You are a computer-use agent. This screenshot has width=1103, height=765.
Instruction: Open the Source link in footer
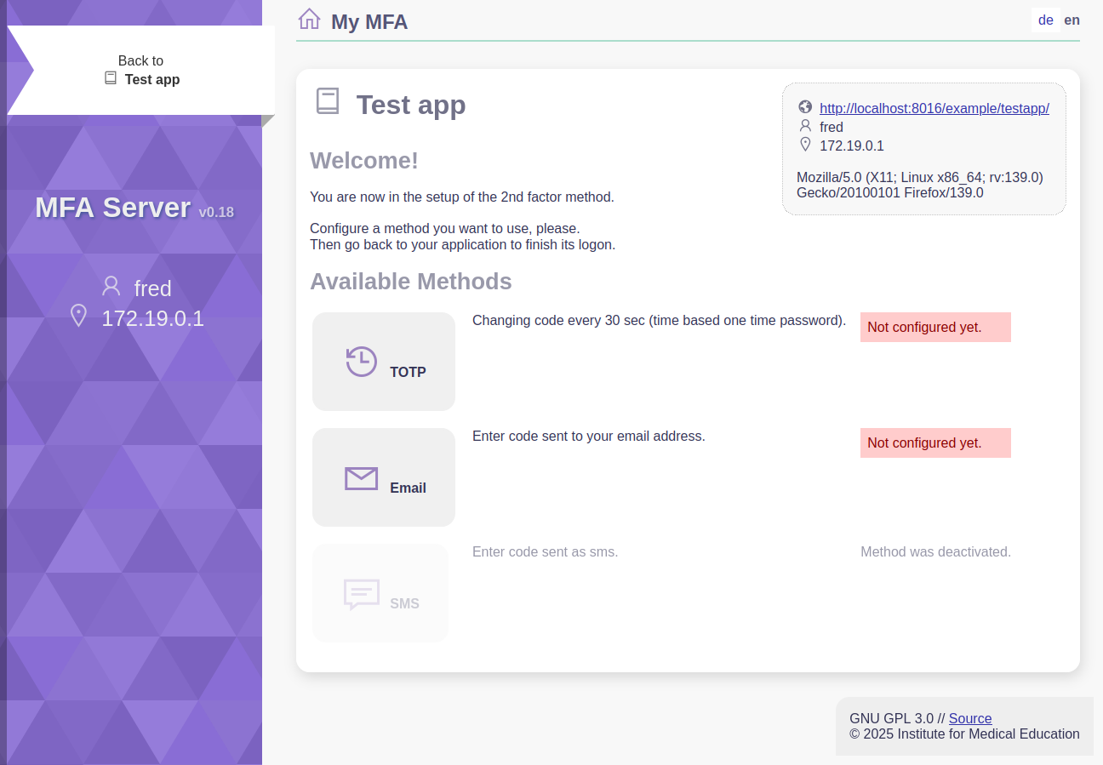pos(970,718)
